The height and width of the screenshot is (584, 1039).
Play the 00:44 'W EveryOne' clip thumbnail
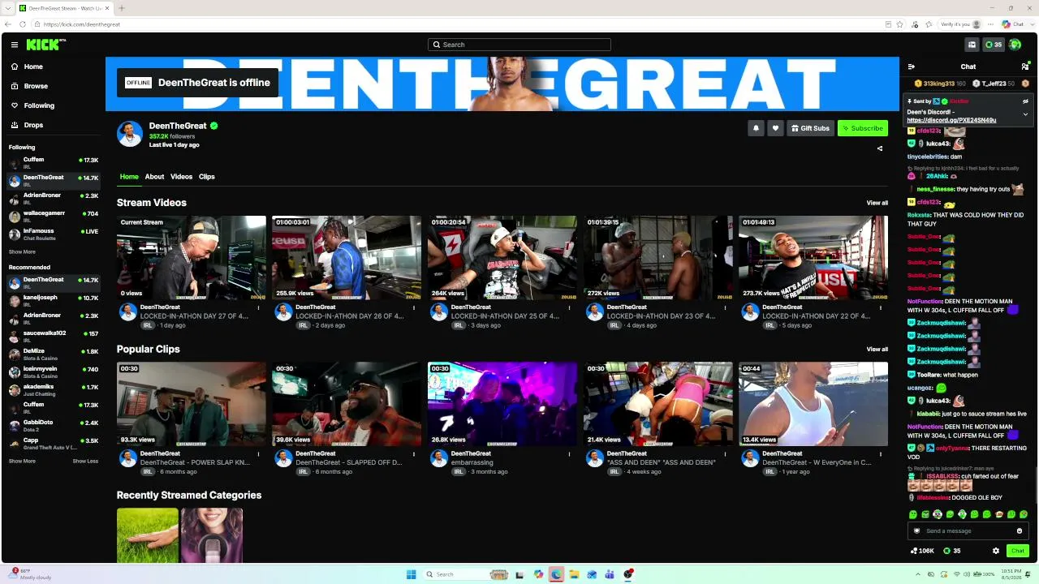(x=813, y=404)
